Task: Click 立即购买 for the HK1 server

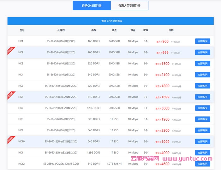Action: [x=202, y=41]
